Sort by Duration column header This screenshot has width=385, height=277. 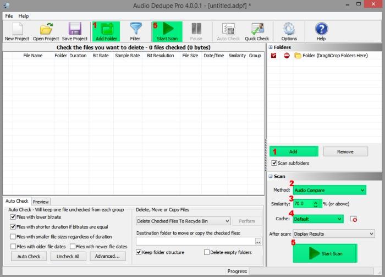[78, 56]
